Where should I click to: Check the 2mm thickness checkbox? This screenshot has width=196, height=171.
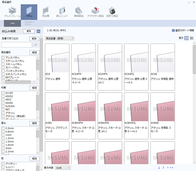(3, 148)
